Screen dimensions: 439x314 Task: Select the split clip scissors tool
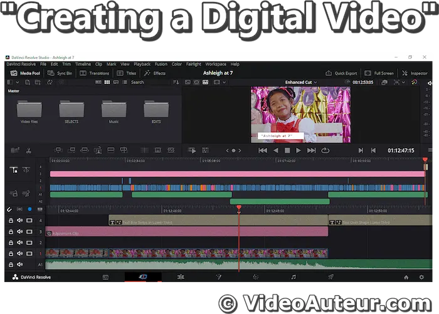coord(28,150)
